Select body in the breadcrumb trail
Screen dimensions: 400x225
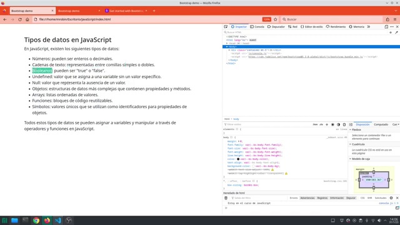click(236, 119)
